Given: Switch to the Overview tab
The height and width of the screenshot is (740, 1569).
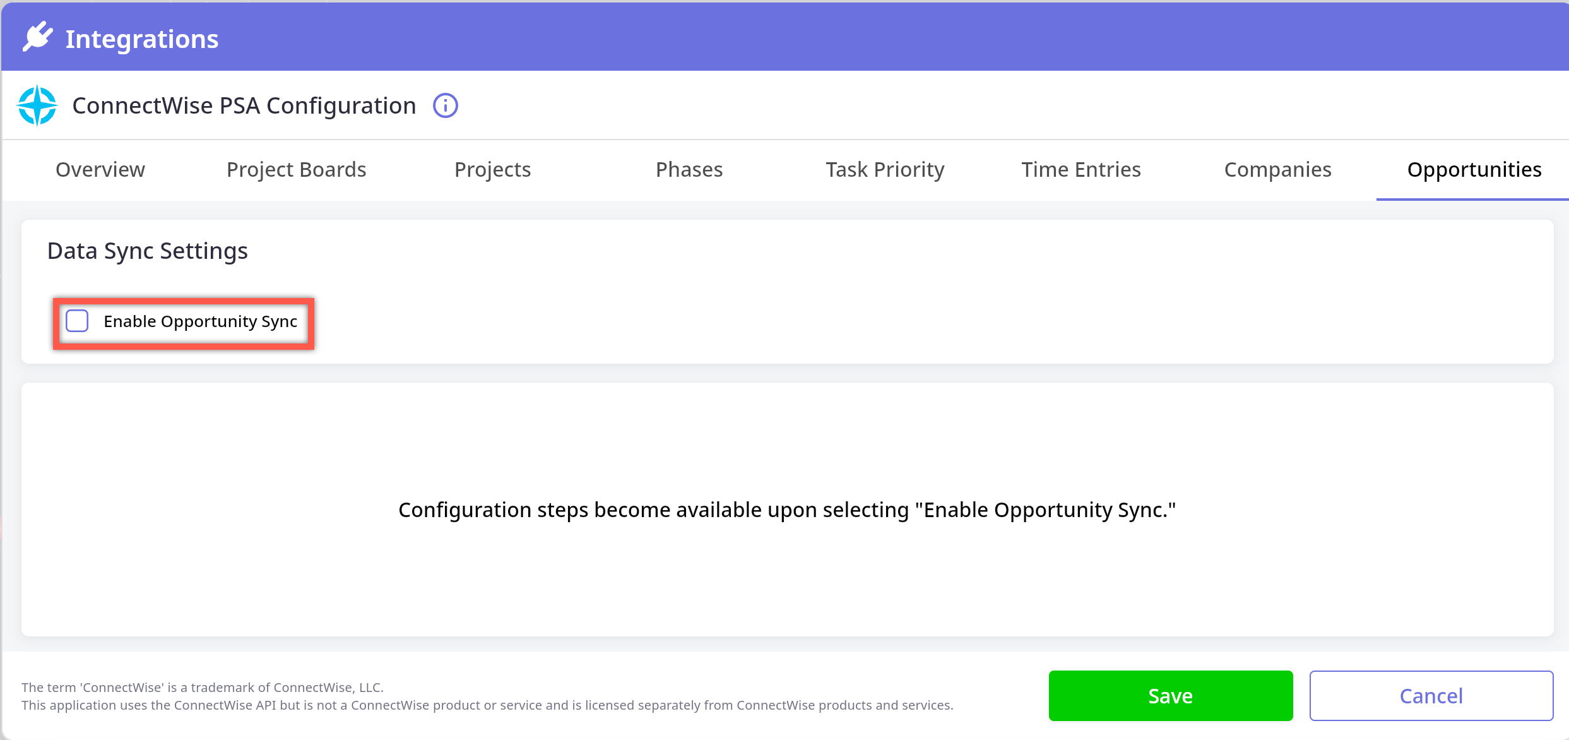Looking at the screenshot, I should pos(100,170).
